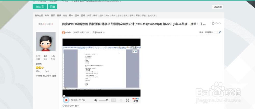Choose 生成文章 in moderation bar
Screen dimensions: 255x109
pyautogui.click(x=151, y=15)
